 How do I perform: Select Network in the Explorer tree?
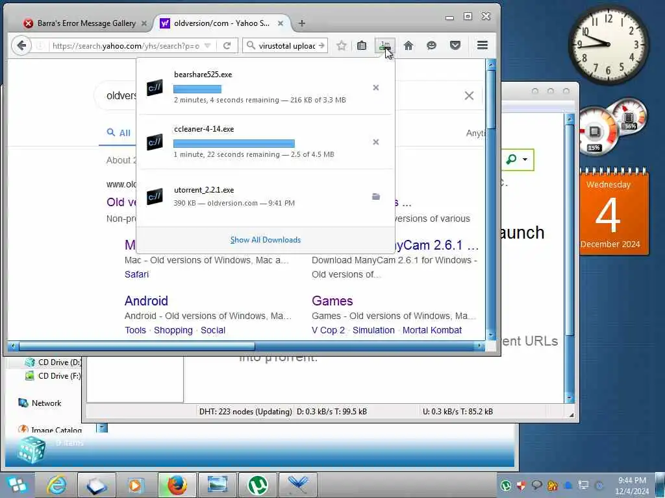click(x=40, y=403)
